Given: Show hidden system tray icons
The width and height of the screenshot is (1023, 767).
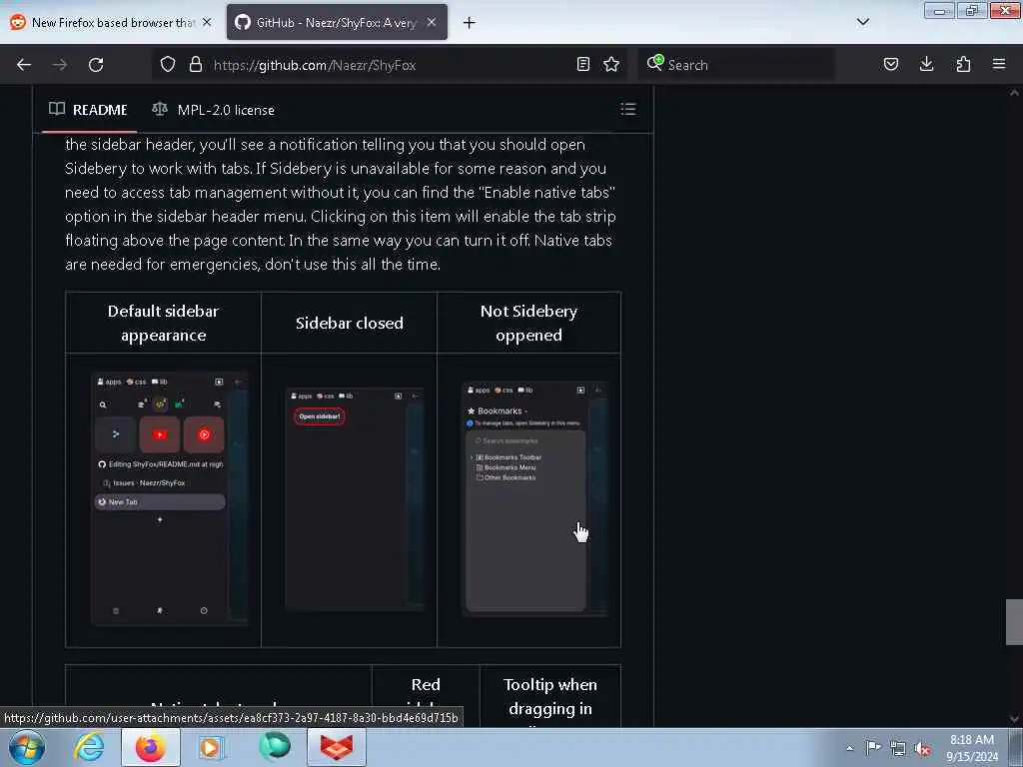Looking at the screenshot, I should point(849,748).
